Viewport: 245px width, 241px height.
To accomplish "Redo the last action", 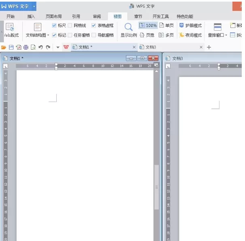I will (48, 47).
